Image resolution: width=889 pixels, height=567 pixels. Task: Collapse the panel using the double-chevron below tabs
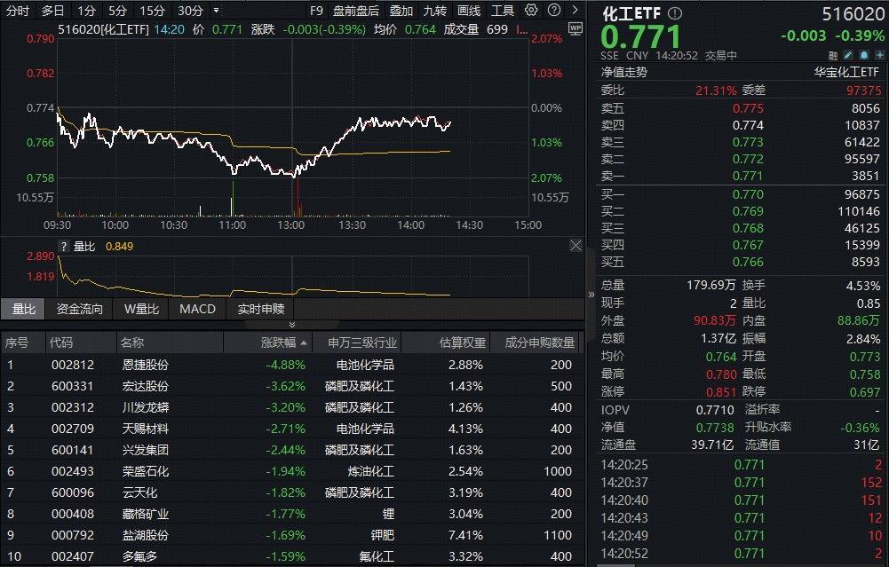point(292,325)
